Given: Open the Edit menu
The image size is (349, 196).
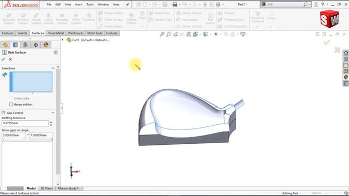Looking at the screenshot, I should tap(58, 4).
